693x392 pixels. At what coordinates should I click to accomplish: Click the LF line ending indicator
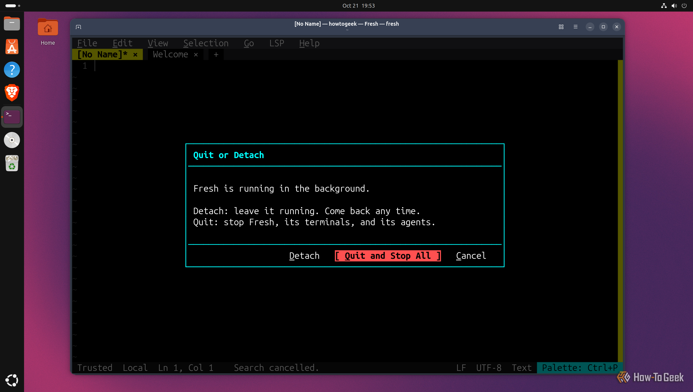[x=461, y=368]
